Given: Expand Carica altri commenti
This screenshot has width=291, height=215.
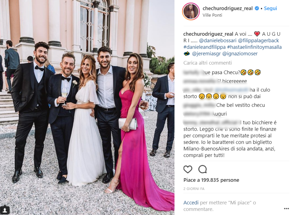Looking at the screenshot, I should tap(207, 63).
